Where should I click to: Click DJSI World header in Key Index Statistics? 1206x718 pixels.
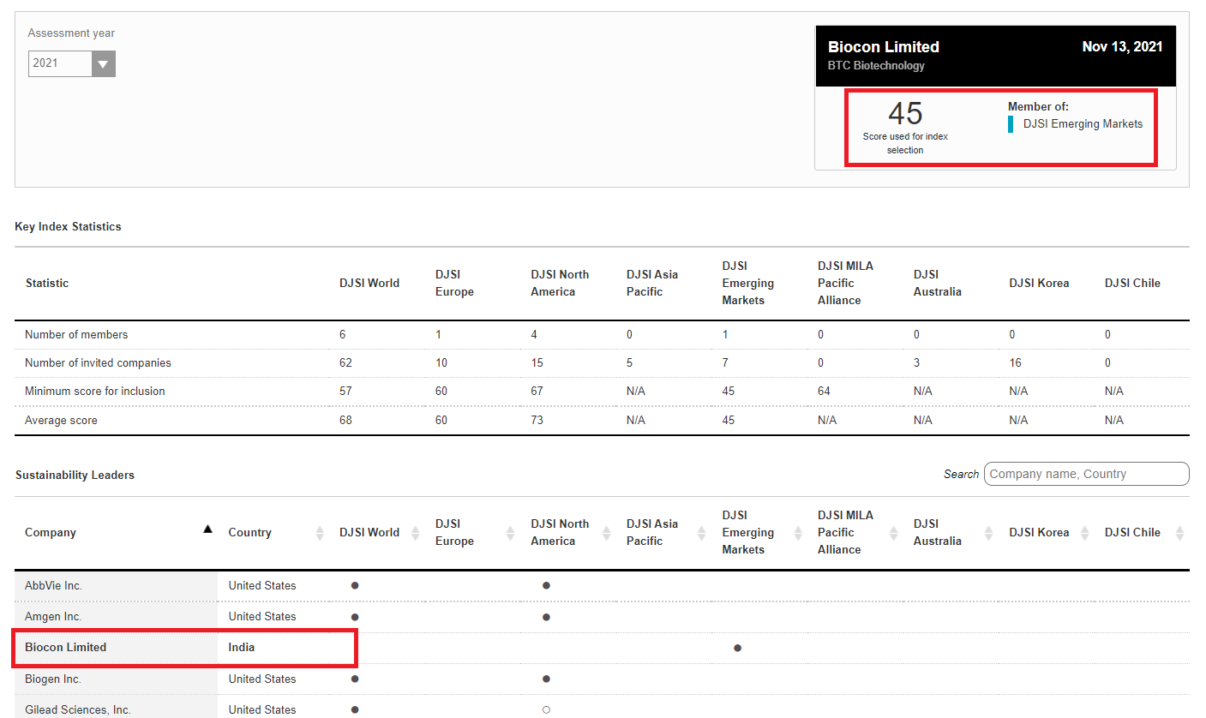(x=369, y=284)
